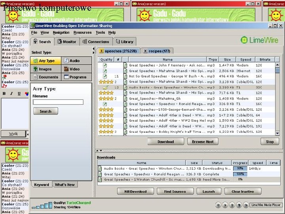Viewport: 285px width, 214px height.
Task: Sort results by Speed column header
Action: tap(245, 59)
